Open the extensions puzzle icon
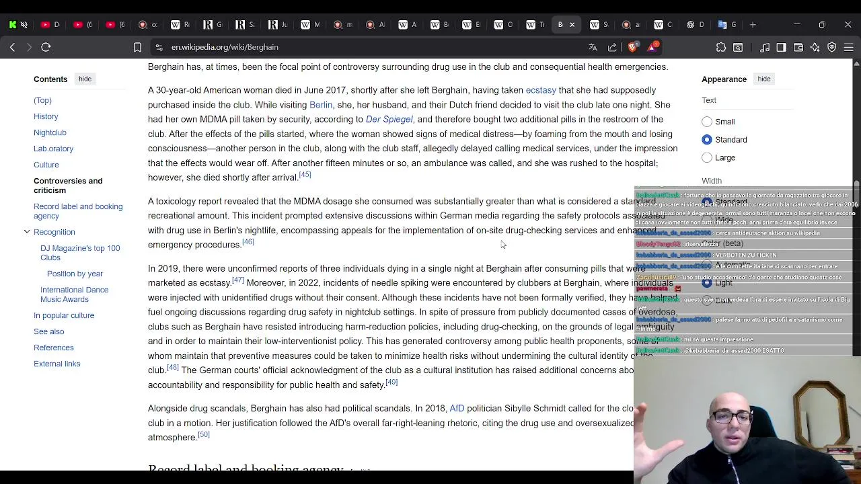The height and width of the screenshot is (484, 861). click(721, 47)
